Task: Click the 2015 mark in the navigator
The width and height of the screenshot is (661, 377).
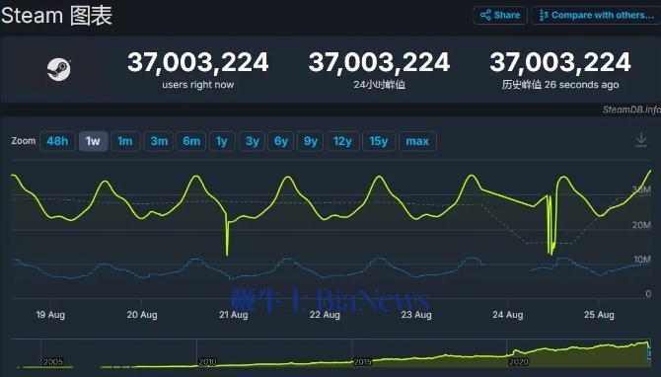Action: (x=362, y=362)
